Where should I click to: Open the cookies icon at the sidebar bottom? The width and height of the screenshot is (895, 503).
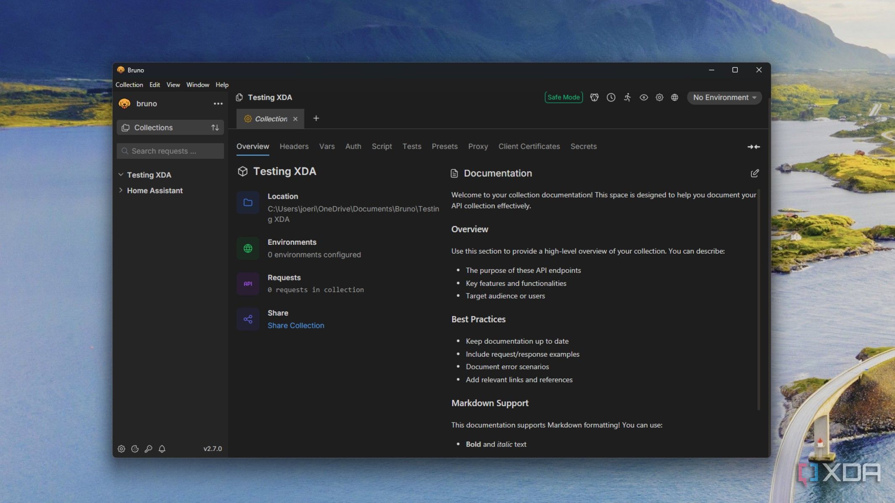(x=135, y=449)
